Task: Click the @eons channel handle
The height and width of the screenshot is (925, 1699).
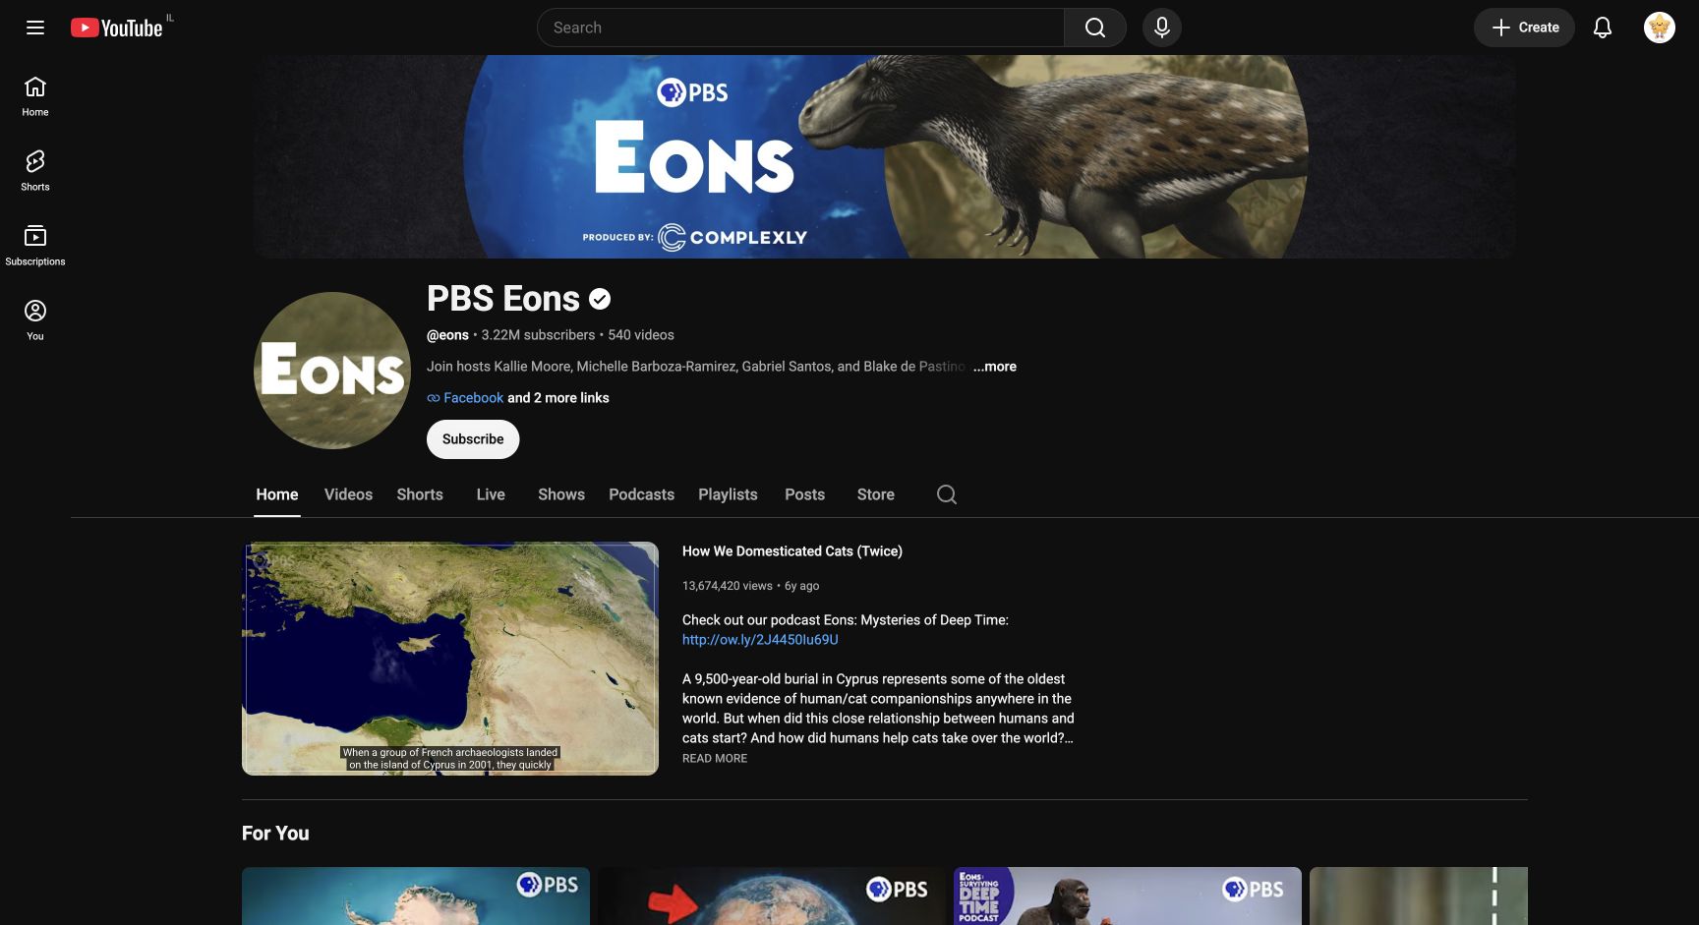Action: 447,335
